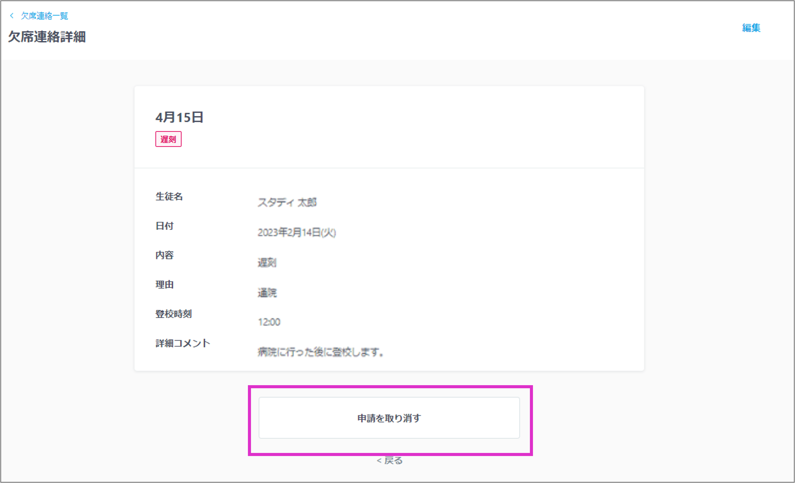Image resolution: width=795 pixels, height=483 pixels.
Task: Click the back chevron beside 欠席連絡一覧
Action: click(x=12, y=15)
